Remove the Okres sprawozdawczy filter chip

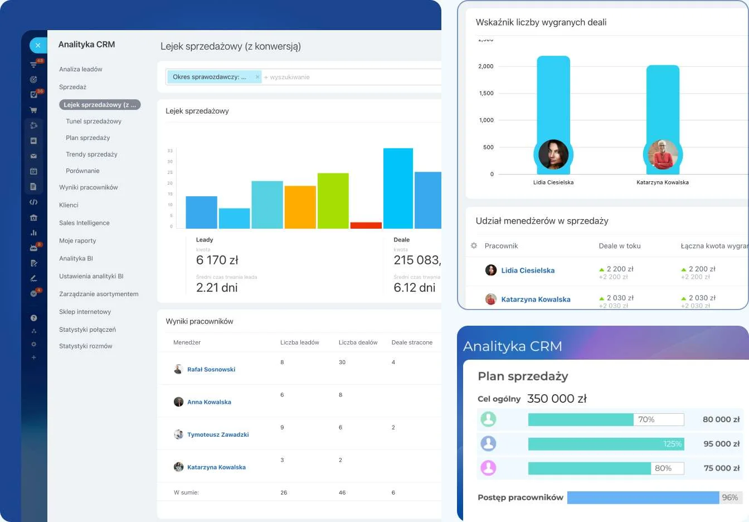click(x=257, y=77)
